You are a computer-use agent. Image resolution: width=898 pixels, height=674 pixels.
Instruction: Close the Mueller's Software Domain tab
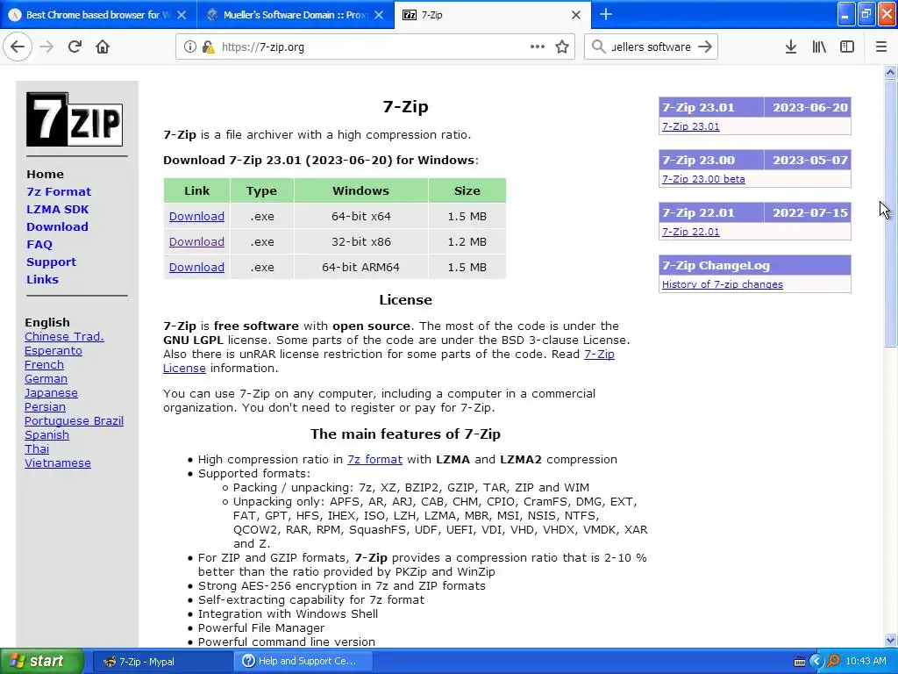(x=379, y=15)
